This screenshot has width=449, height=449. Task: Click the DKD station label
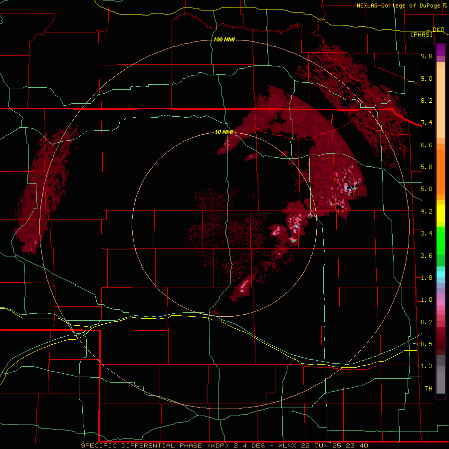pyautogui.click(x=439, y=29)
